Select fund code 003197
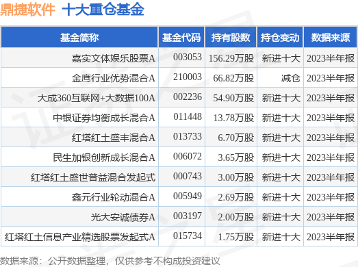The image size is (358, 267). 188,216
